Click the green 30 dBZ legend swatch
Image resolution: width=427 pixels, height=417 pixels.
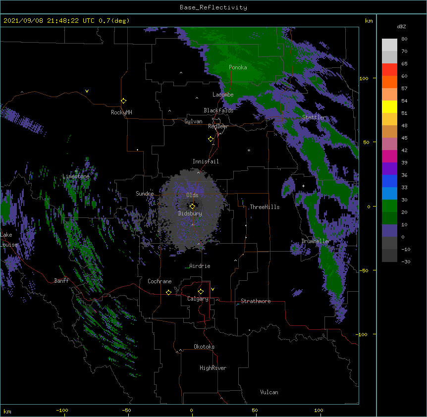point(389,206)
